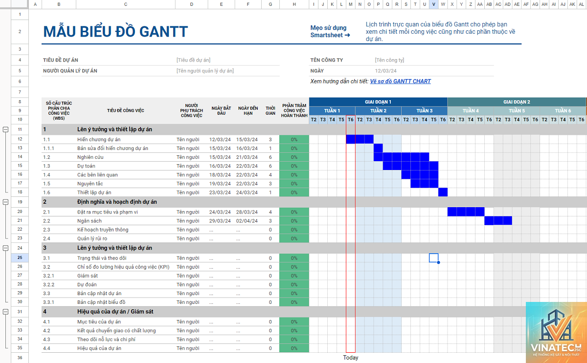The image size is (587, 363).
Task: Select the Bản cập nhật biểu đồ cell
Action: pos(126,302)
